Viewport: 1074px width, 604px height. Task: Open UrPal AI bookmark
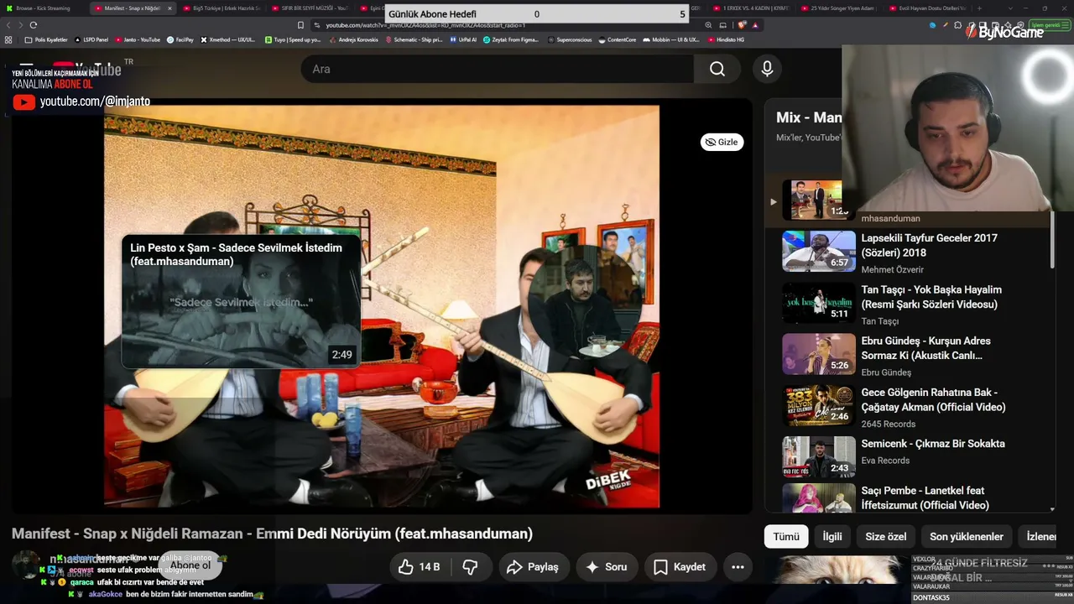[x=463, y=39]
